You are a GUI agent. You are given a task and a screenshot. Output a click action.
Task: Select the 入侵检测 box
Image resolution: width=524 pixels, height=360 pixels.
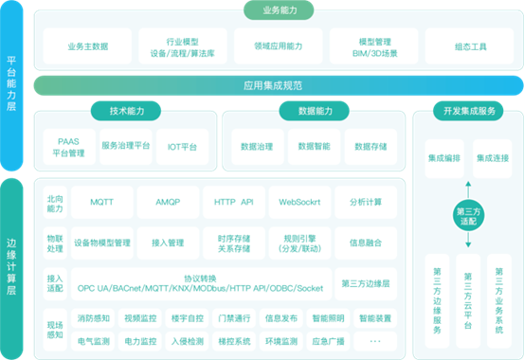coord(188,341)
